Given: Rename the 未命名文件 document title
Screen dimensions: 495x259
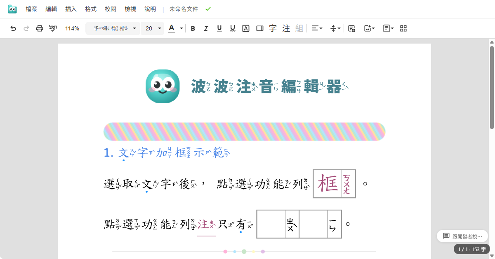Looking at the screenshot, I should pos(183,9).
